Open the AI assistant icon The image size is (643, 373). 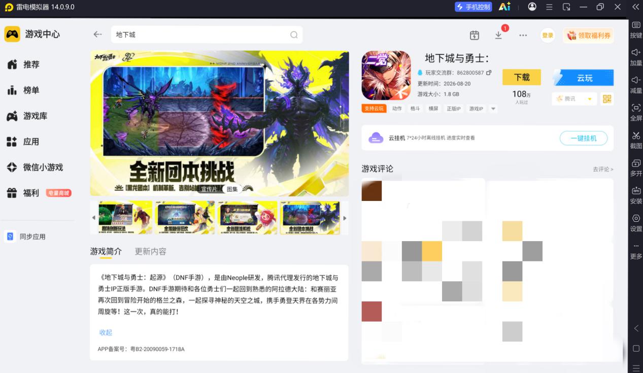pyautogui.click(x=504, y=7)
